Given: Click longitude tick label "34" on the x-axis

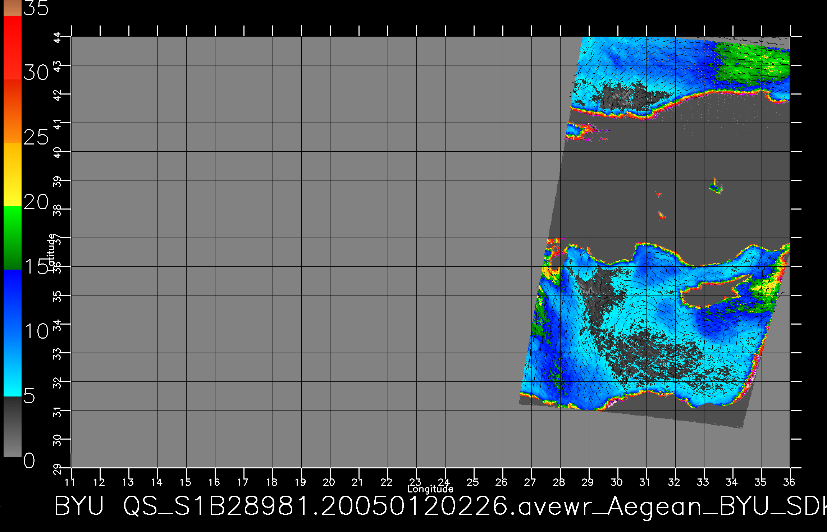Looking at the screenshot, I should (731, 482).
